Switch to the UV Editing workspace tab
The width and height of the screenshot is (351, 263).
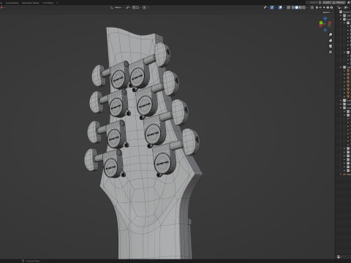(48, 3)
